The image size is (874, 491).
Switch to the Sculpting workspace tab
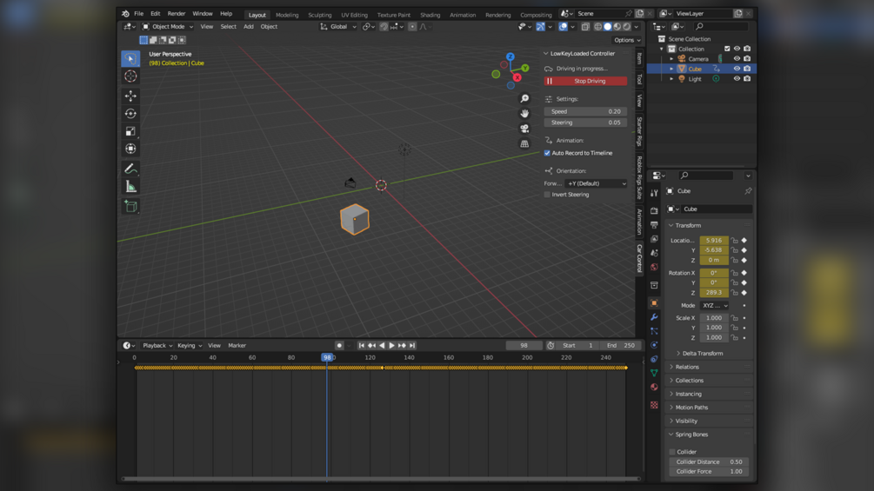click(x=319, y=15)
